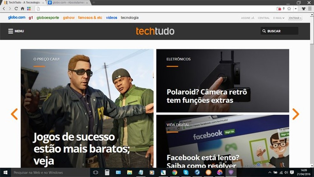
Task: Open the address bar dropdown arrow
Action: tap(295, 9)
